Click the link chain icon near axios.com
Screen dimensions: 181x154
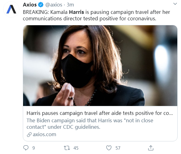click(29, 135)
